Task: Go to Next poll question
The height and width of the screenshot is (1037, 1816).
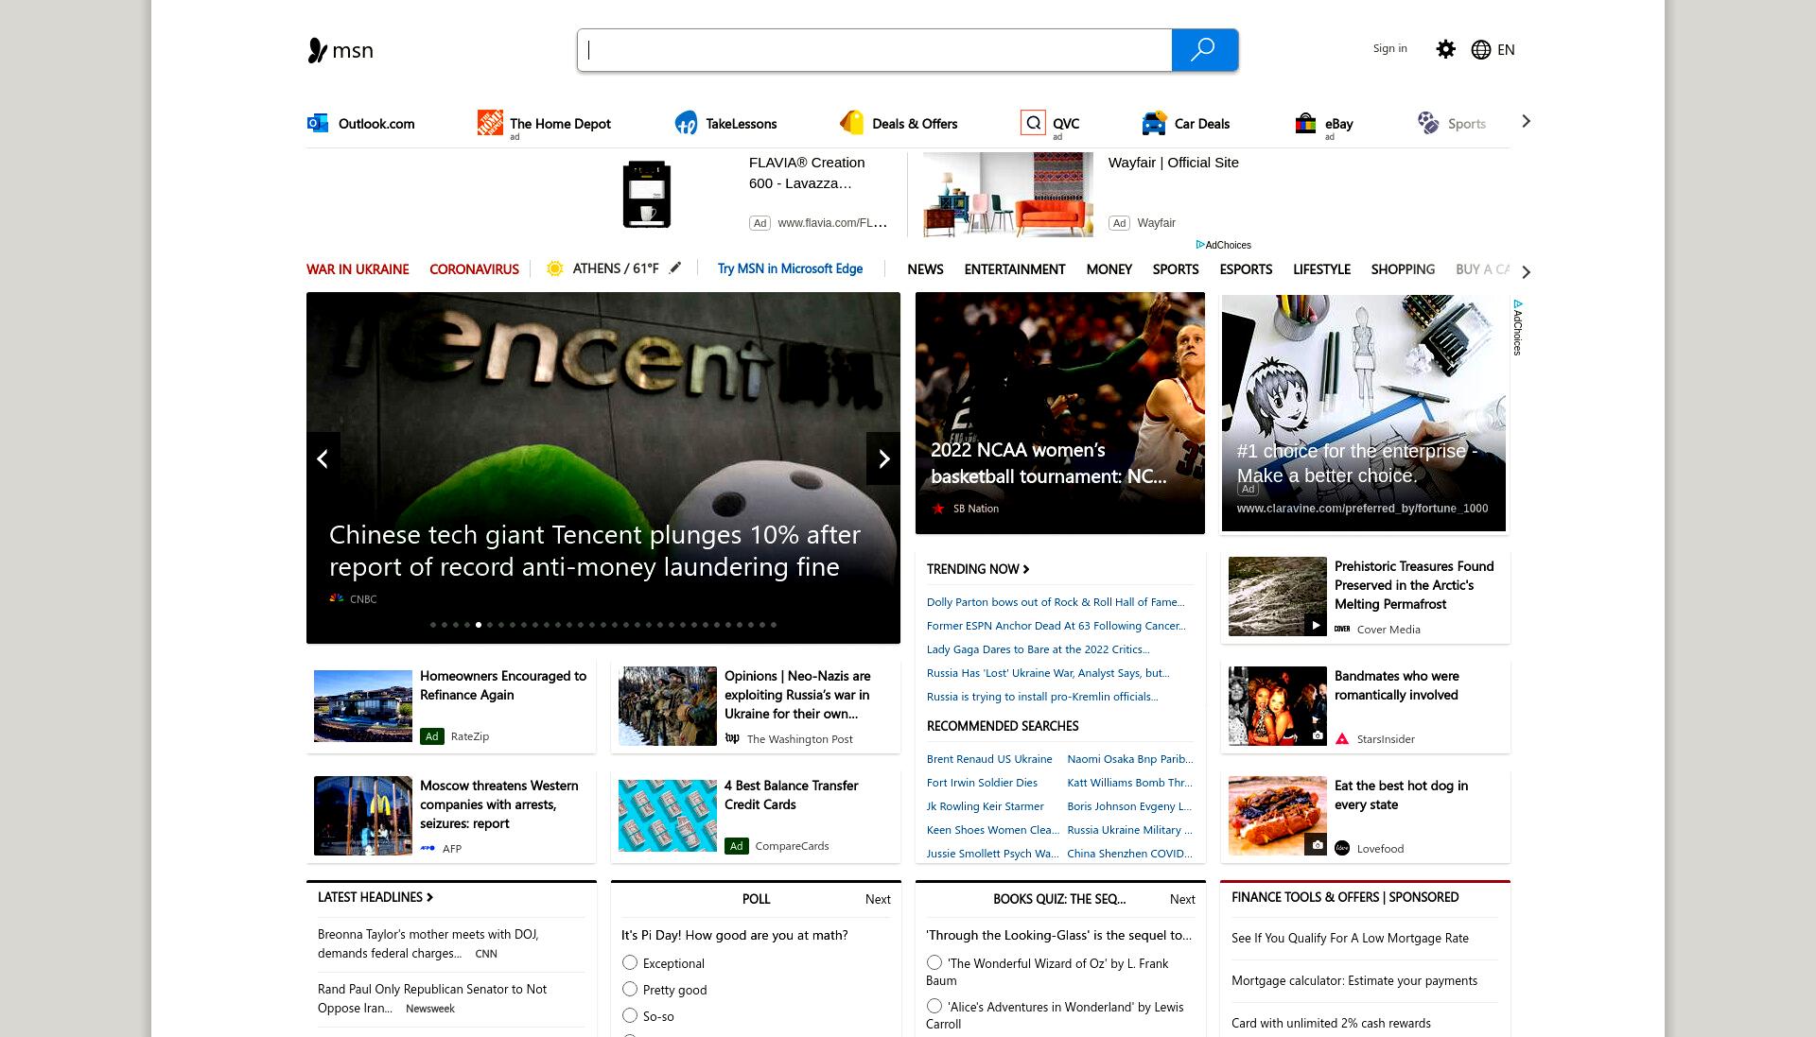Action: point(878,899)
